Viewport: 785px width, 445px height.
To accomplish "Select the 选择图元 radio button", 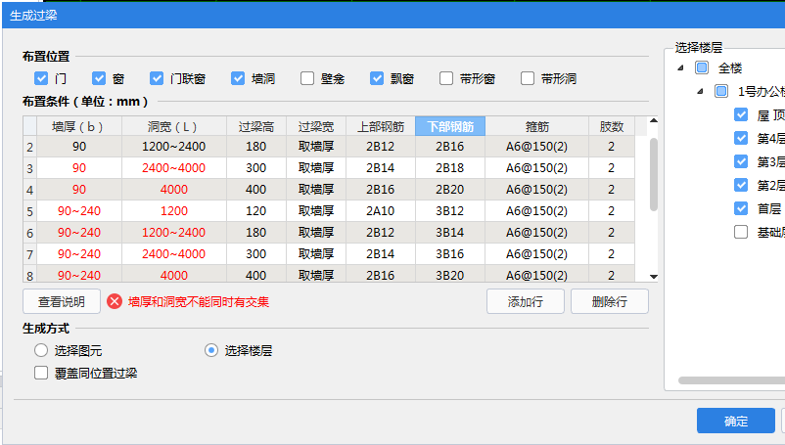I will tap(41, 350).
